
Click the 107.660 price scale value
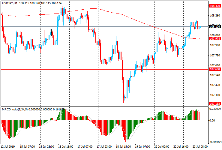[x=215, y=65]
